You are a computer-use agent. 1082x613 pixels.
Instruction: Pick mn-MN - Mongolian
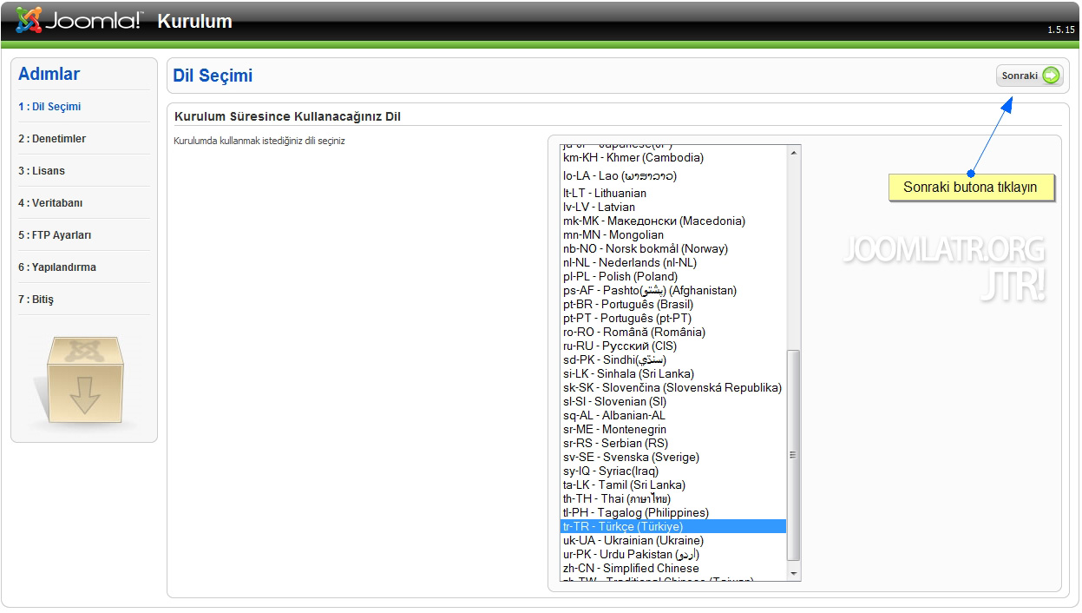pos(673,234)
